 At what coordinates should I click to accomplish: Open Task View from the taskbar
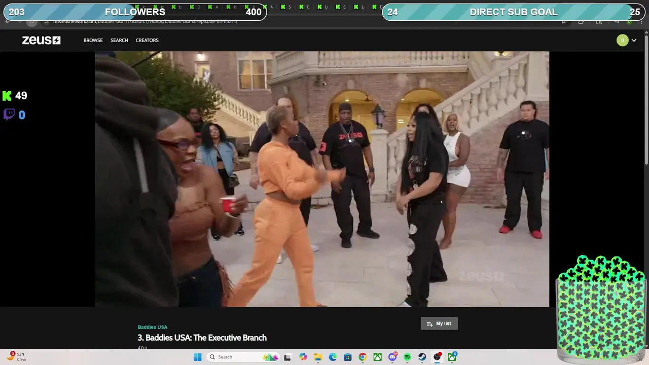click(x=287, y=357)
